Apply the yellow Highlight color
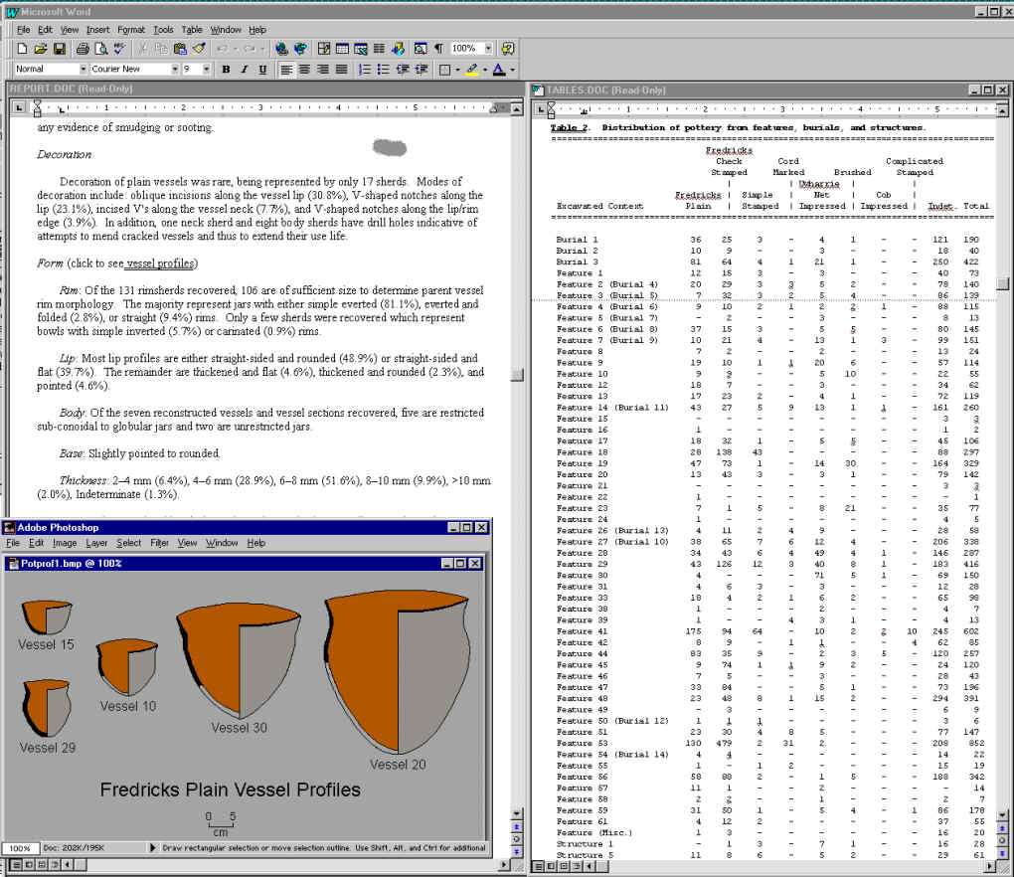The height and width of the screenshot is (877, 1014). [x=472, y=70]
